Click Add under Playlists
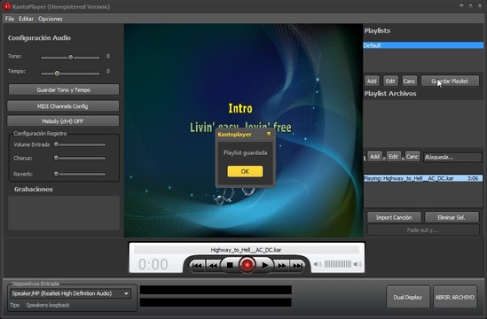Image resolution: width=487 pixels, height=319 pixels. pos(372,81)
